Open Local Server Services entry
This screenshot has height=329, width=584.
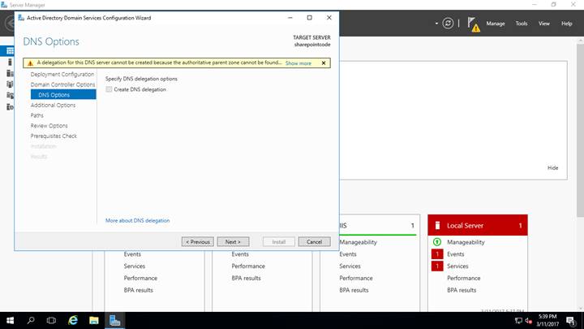coord(457,266)
